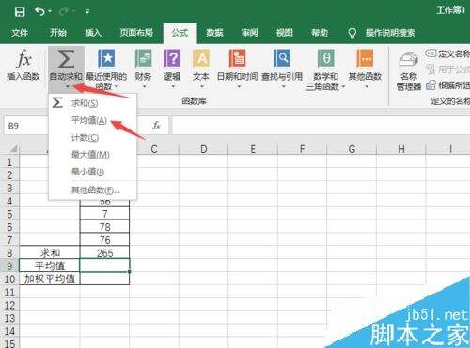Expand the 逻辑 dropdown arrow
470x348 pixels.
(x=173, y=86)
